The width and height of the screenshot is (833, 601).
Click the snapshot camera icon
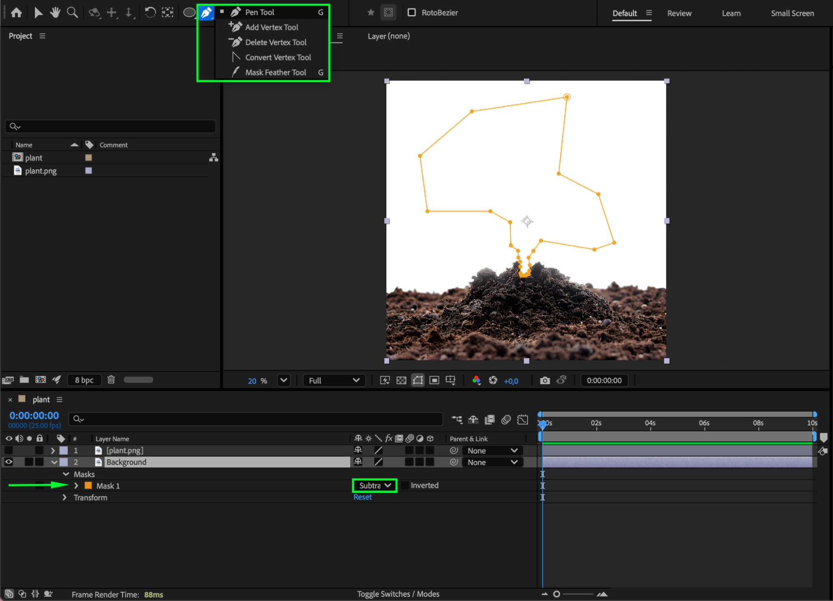[545, 380]
